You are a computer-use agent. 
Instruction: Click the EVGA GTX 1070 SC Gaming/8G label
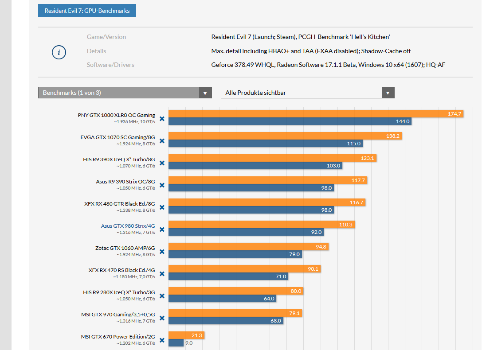(x=118, y=137)
